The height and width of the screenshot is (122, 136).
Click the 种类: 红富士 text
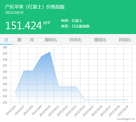[72, 21]
